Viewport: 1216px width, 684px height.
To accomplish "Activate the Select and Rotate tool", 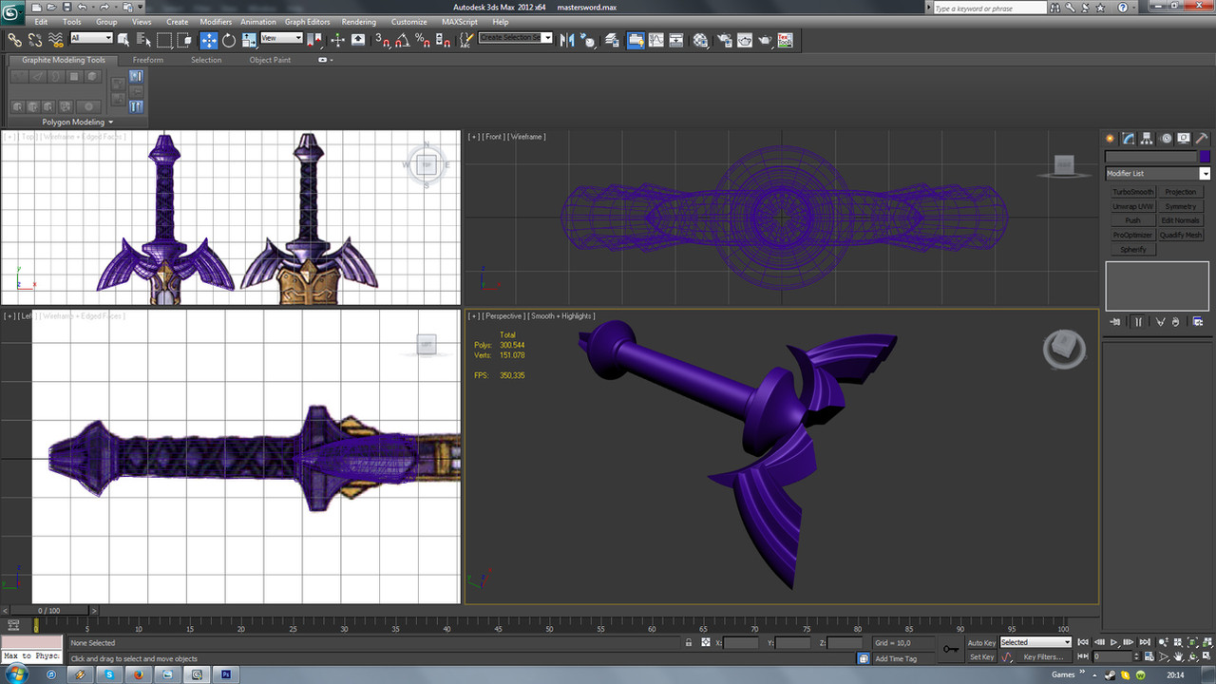I will click(x=230, y=40).
